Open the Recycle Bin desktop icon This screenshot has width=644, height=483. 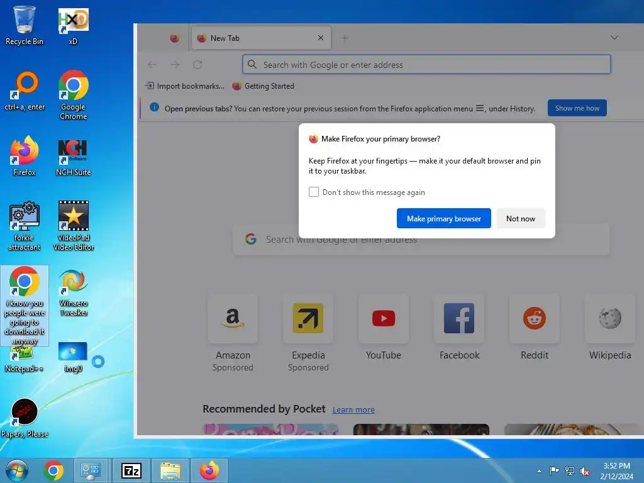(25, 25)
